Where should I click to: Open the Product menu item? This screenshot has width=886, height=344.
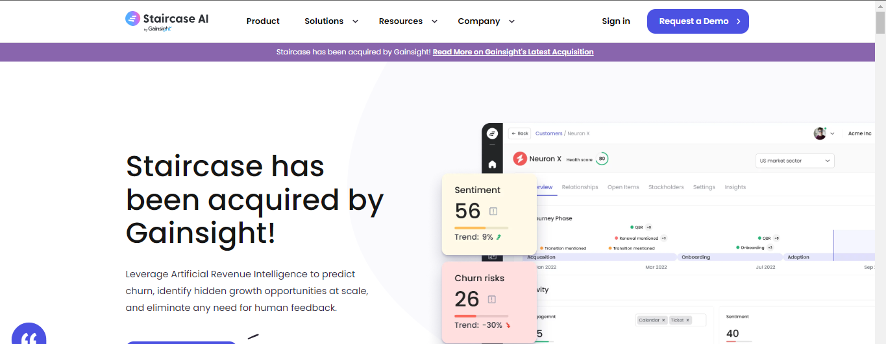[263, 21]
